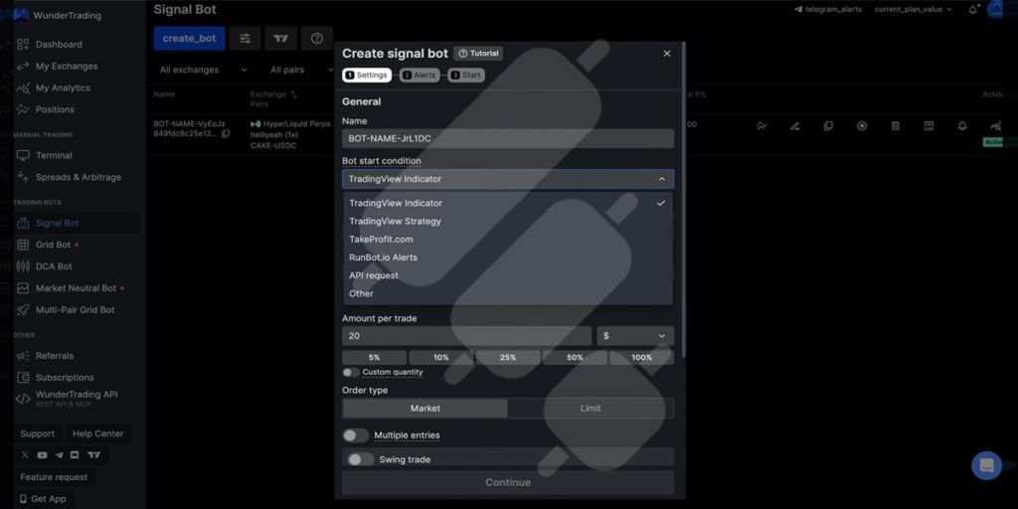The image size is (1018, 509).
Task: Choose TradingView Strategy option
Action: (x=508, y=222)
